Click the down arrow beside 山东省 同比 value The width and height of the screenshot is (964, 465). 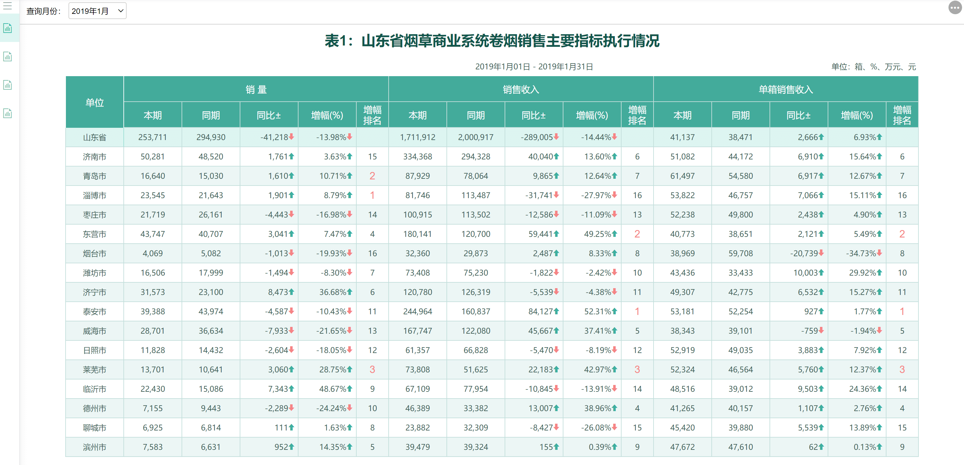point(291,137)
